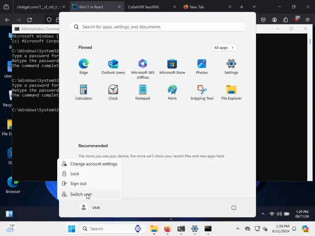Expand the list all tabs chevron
Viewport: 315px width, 236px height.
(254, 7)
